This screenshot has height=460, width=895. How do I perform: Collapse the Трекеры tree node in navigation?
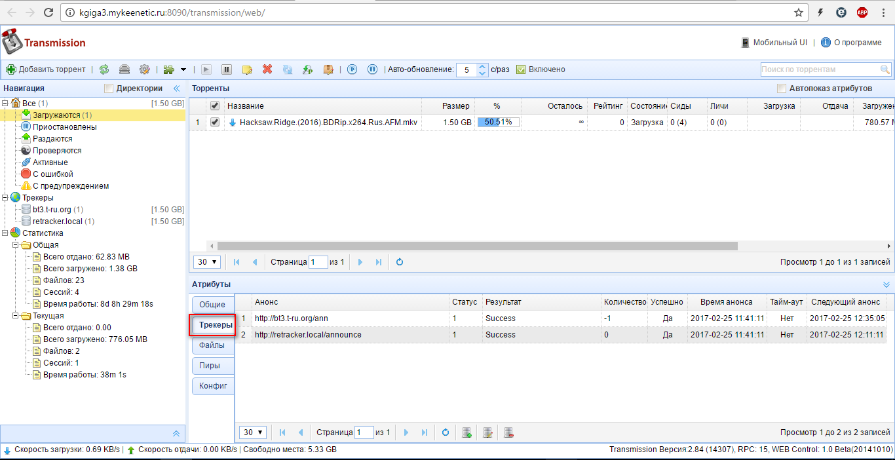(x=5, y=198)
